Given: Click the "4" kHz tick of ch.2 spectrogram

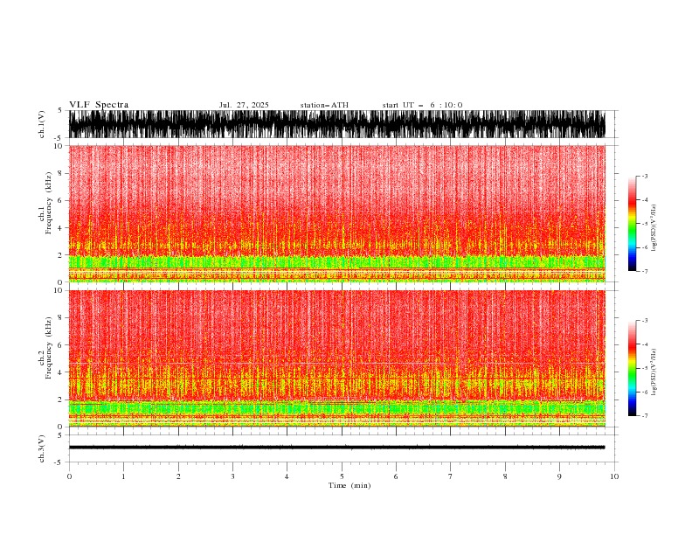Looking at the screenshot, I should (60, 372).
